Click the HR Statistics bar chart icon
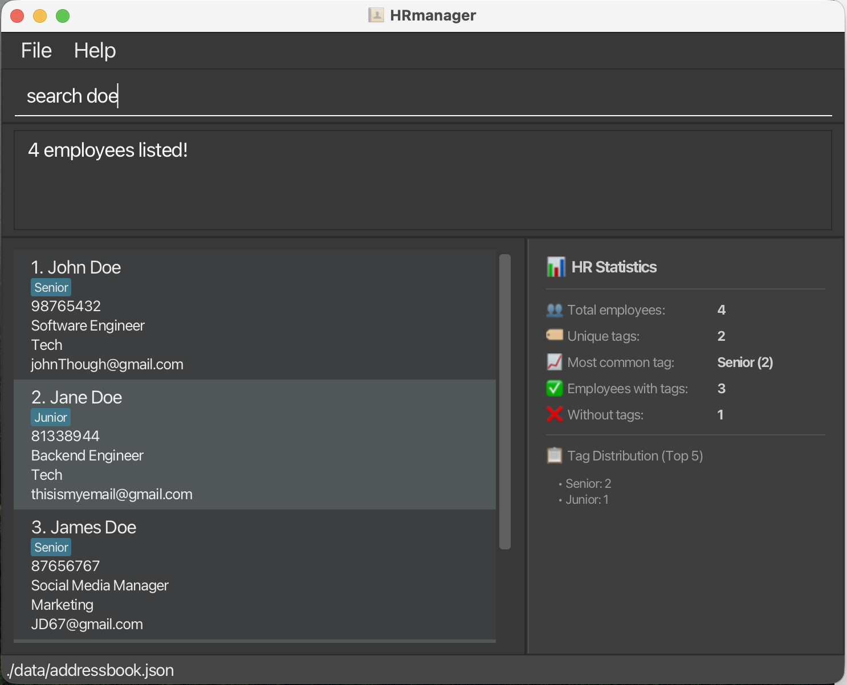Viewport: 847px width, 685px height. click(555, 267)
